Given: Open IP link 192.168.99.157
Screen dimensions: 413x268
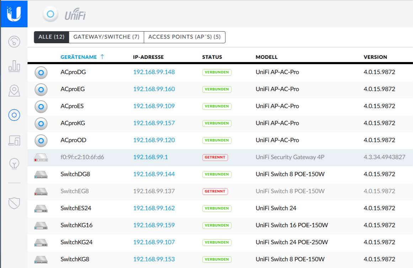Looking at the screenshot, I should tap(154, 123).
